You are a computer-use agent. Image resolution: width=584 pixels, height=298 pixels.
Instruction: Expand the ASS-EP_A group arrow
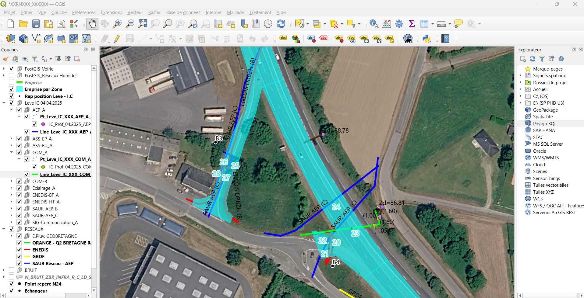[11, 139]
